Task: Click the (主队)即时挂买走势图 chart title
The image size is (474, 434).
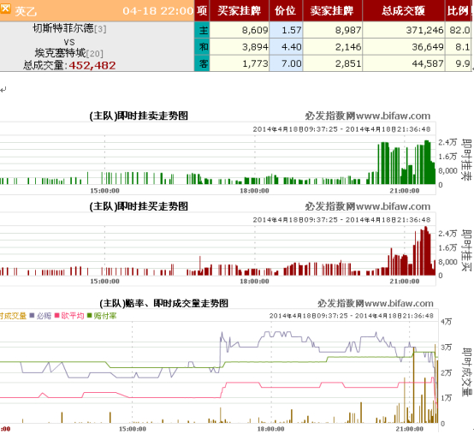Action: 139,206
